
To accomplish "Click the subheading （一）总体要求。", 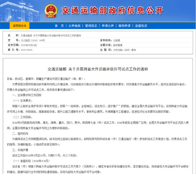I will click(22, 100).
